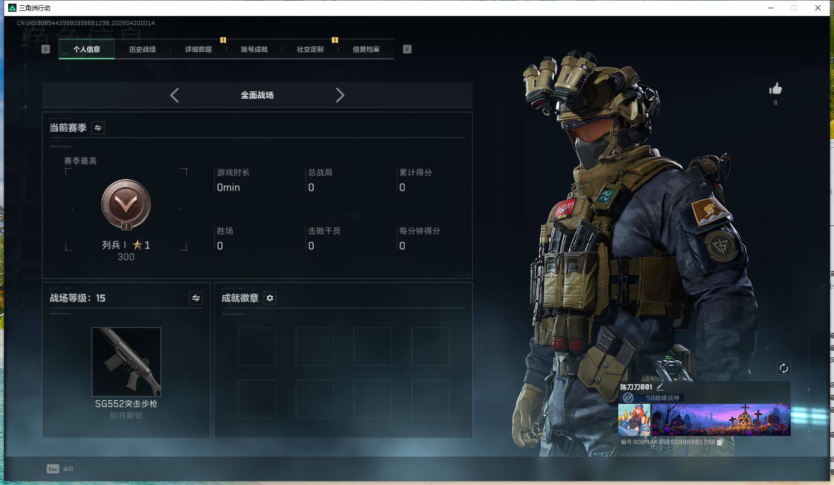The image size is (834, 485).
Task: Select the SG552突击步枪 weapon thumbnail
Action: (126, 362)
